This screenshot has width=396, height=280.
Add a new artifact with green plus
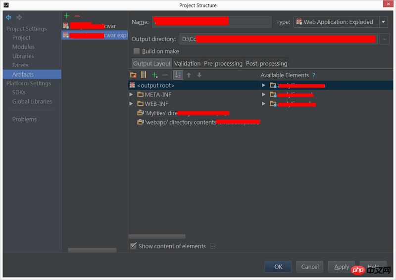pyautogui.click(x=67, y=16)
